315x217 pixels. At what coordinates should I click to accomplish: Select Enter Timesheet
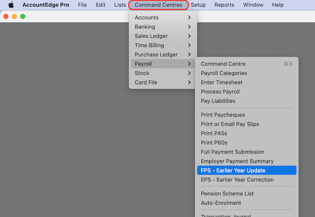point(247,82)
